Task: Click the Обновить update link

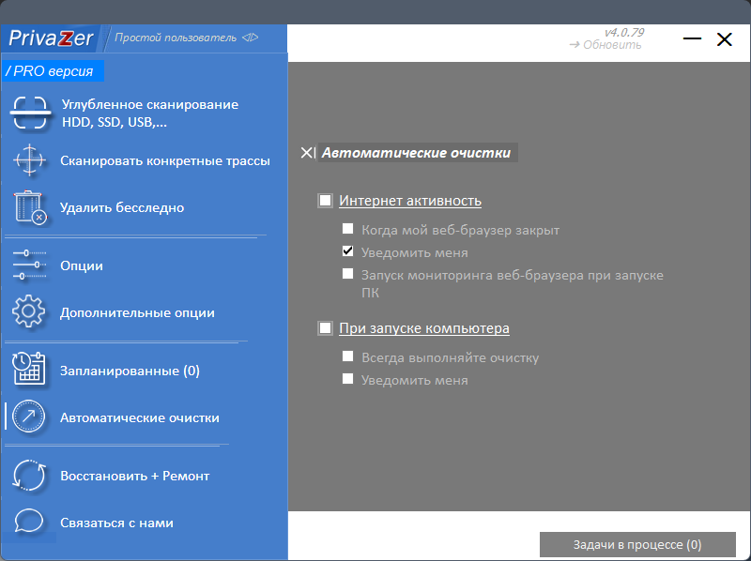Action: 605,44
